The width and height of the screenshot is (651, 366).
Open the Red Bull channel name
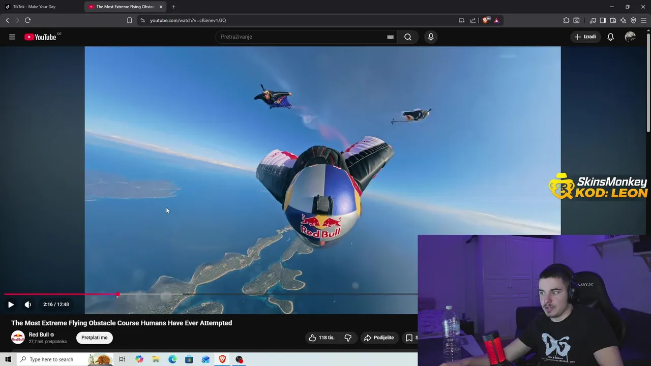39,334
